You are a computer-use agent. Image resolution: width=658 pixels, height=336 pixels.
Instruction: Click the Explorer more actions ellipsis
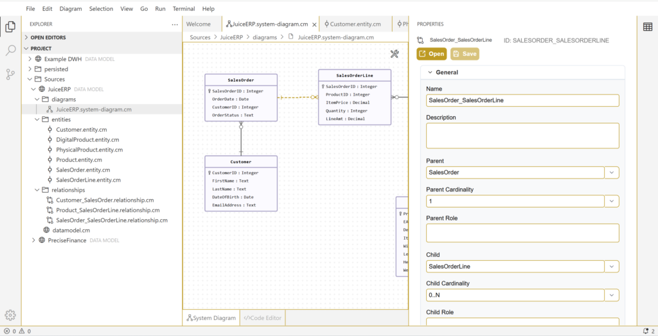point(175,24)
